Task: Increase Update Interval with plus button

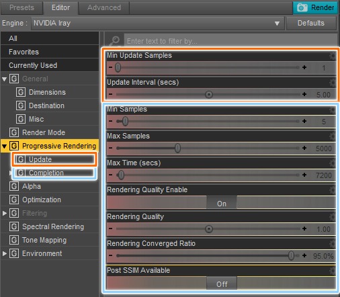Action: [x=304, y=94]
